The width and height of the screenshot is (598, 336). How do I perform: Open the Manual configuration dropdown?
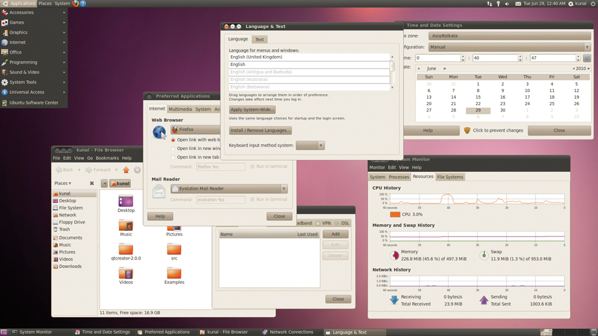pyautogui.click(x=510, y=47)
